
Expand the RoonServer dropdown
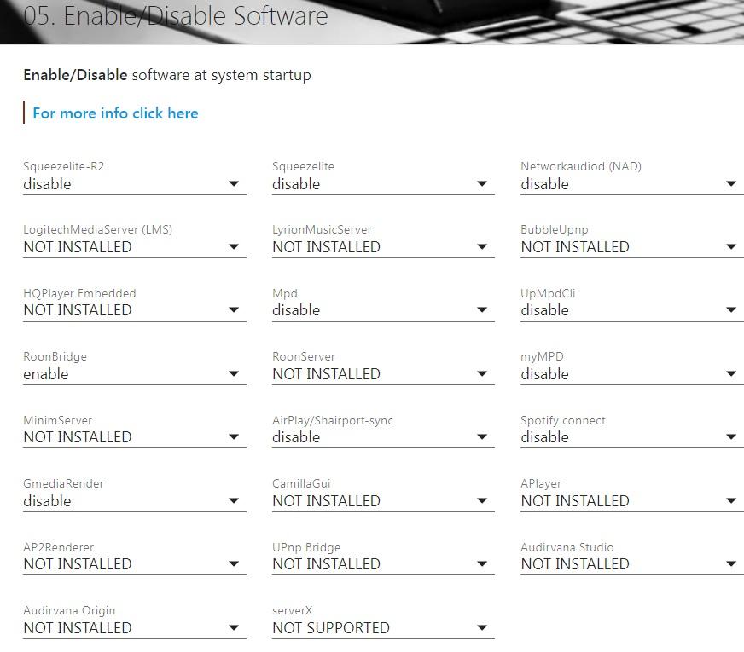coord(383,374)
